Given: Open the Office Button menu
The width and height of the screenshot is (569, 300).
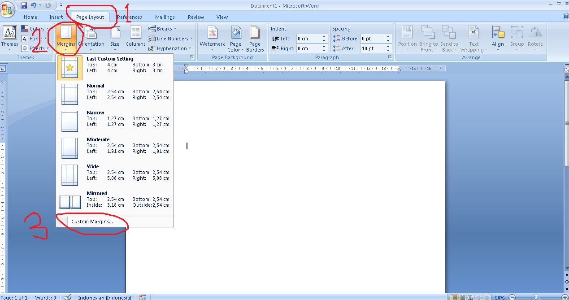Looking at the screenshot, I should coord(7,9).
